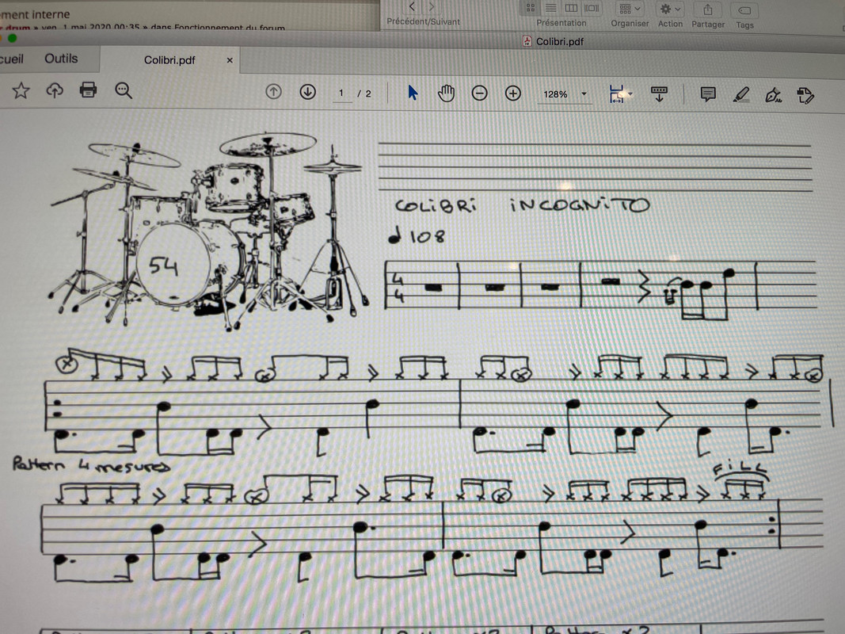Switch Finder to icon view
Screen dimensions: 845x634
pos(531,8)
